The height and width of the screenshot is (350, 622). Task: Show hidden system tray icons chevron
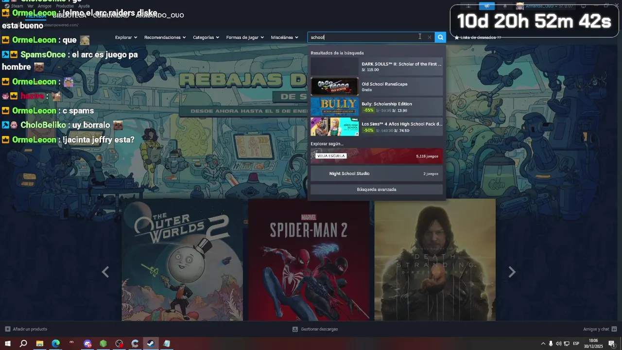point(543,344)
